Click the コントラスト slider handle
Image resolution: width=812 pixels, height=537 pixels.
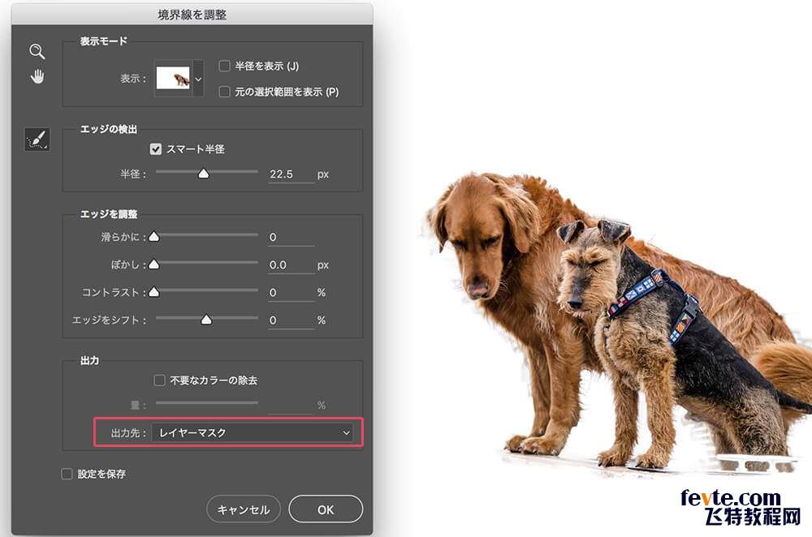pyautogui.click(x=153, y=292)
